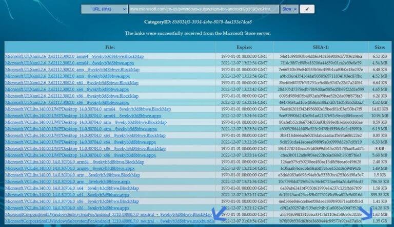Click the "SHA-1:" column header
The image size is (394, 227).
point(321,47)
